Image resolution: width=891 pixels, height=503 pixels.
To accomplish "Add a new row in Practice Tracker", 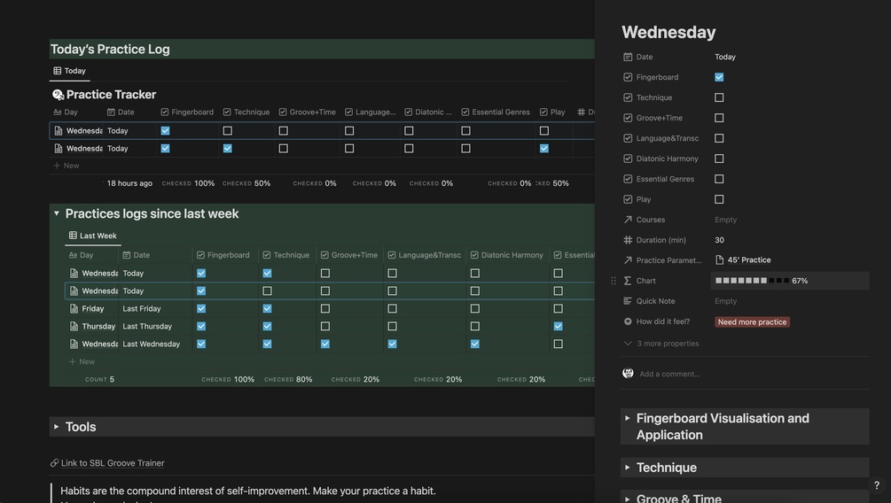I will pos(66,166).
